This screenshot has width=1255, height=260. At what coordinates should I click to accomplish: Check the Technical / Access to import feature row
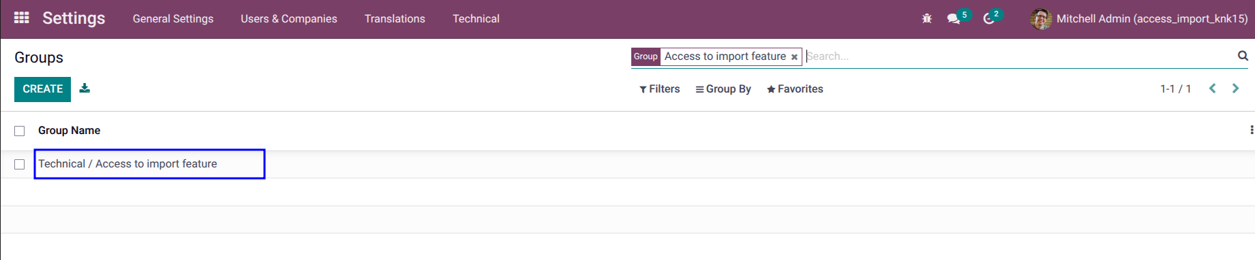coord(20,164)
